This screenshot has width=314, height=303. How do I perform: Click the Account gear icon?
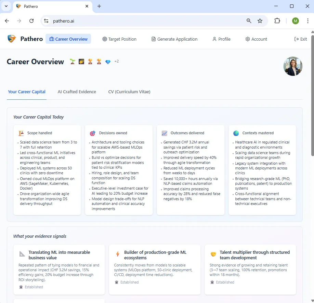click(248, 39)
